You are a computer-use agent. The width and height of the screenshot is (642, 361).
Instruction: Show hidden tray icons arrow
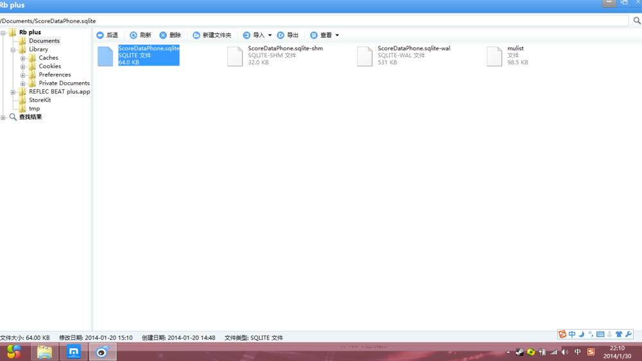click(508, 352)
